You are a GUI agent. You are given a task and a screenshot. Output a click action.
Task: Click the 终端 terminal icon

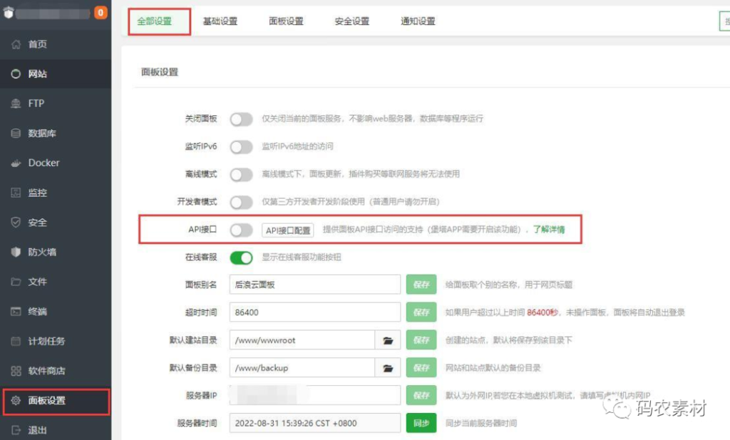tap(16, 312)
